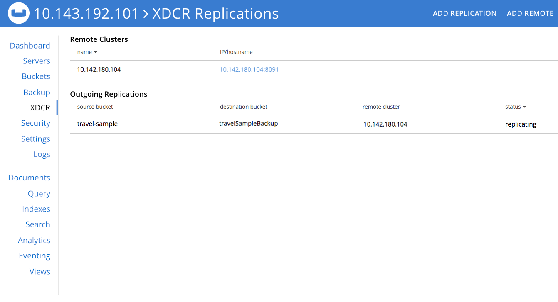The image size is (558, 302).
Task: Click ADD REMOTE
Action: pos(530,13)
